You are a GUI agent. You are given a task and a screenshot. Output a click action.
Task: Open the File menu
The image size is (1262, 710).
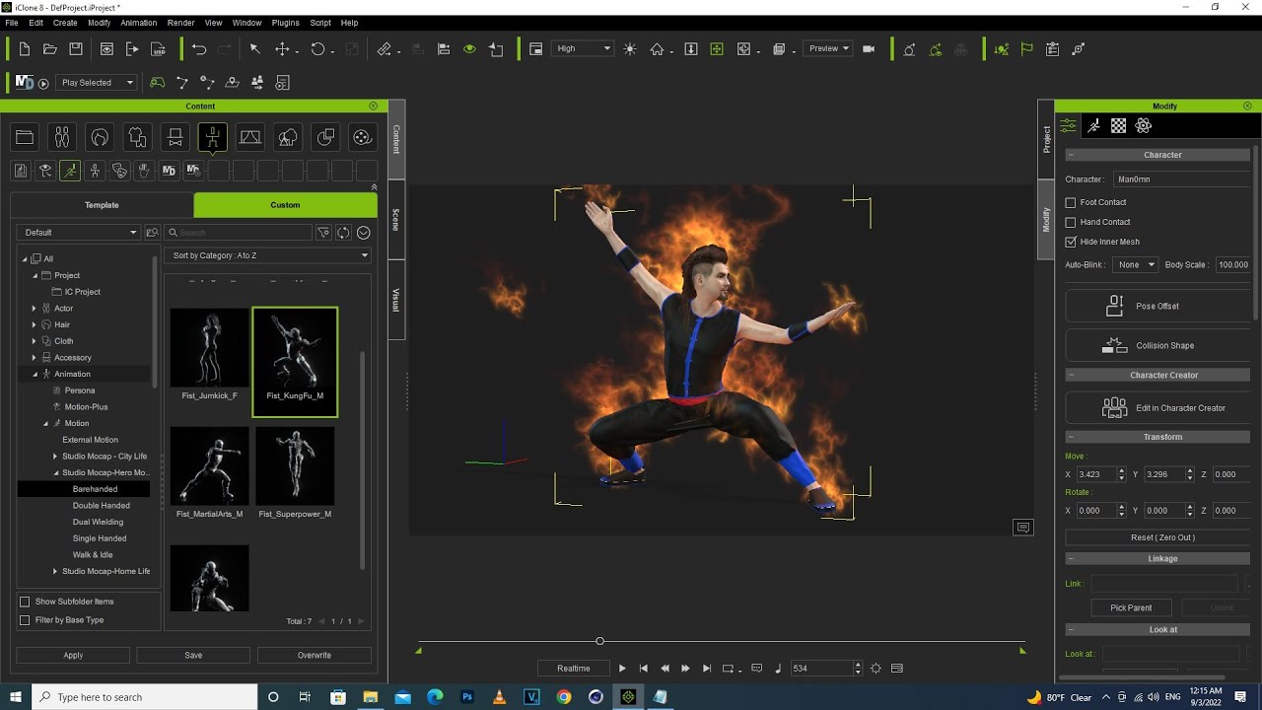pos(12,23)
